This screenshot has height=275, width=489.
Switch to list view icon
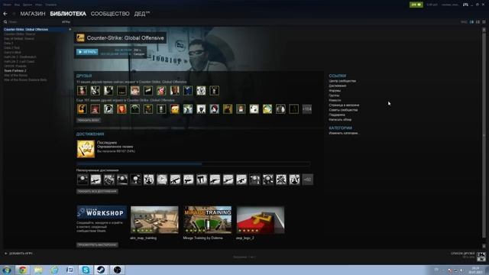click(x=478, y=22)
